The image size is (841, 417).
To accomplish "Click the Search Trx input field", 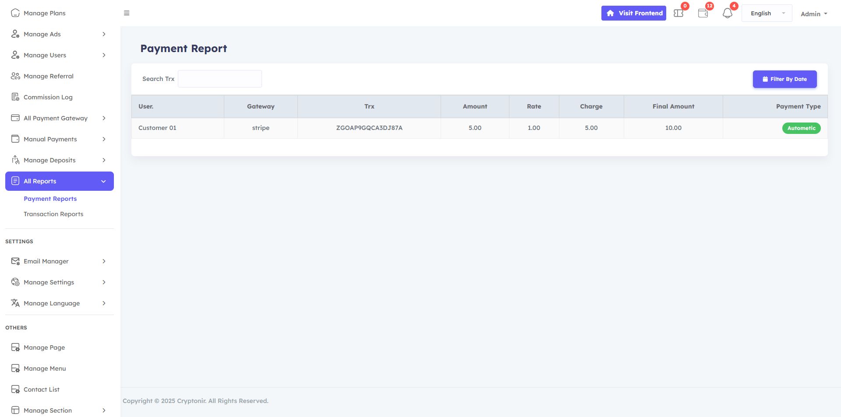I will (220, 79).
